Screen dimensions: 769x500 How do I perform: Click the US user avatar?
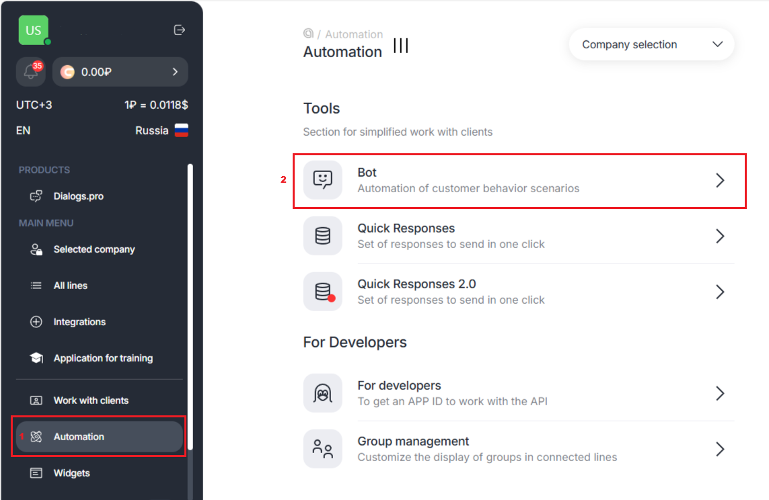point(34,30)
